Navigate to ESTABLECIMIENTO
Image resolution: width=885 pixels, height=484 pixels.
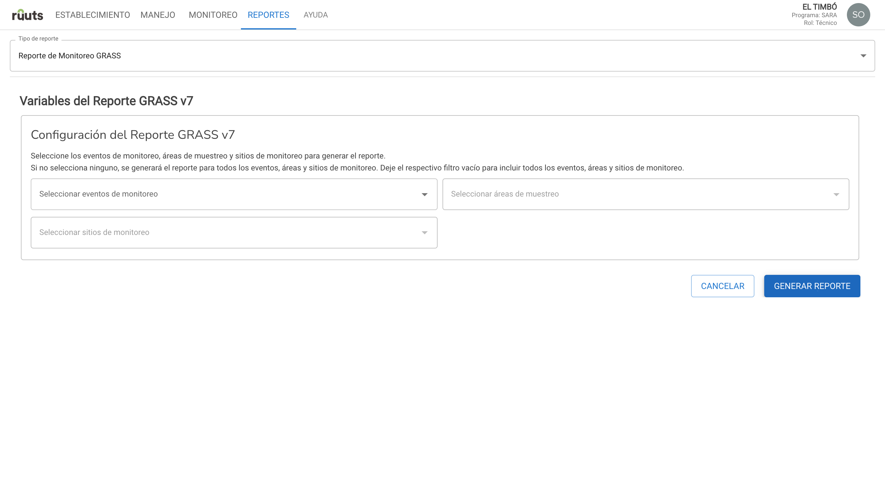(92, 15)
